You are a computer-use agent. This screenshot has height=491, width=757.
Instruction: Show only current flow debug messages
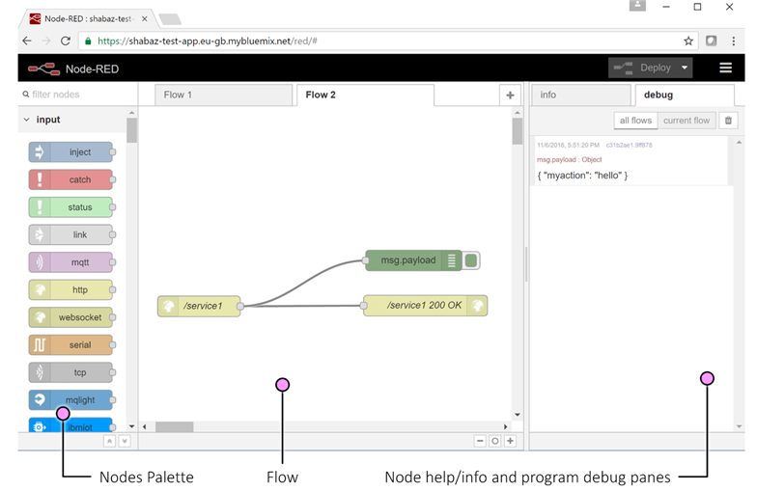coord(686,121)
